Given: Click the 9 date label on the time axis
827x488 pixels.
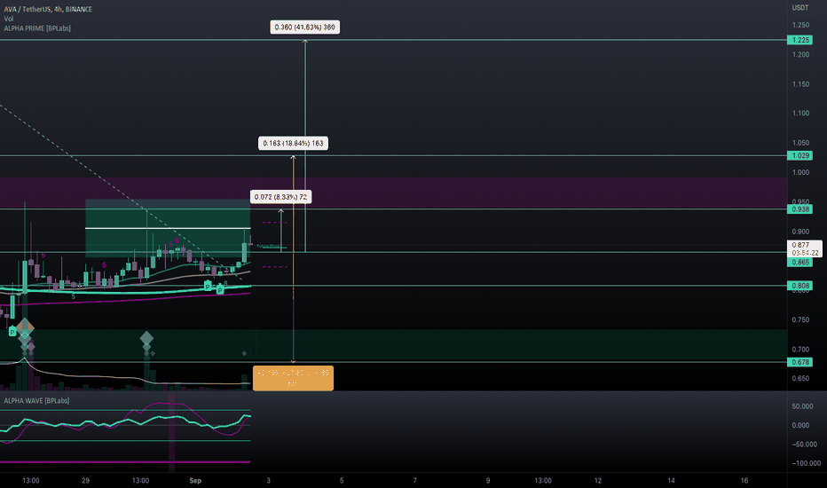Looking at the screenshot, I should (x=488, y=481).
